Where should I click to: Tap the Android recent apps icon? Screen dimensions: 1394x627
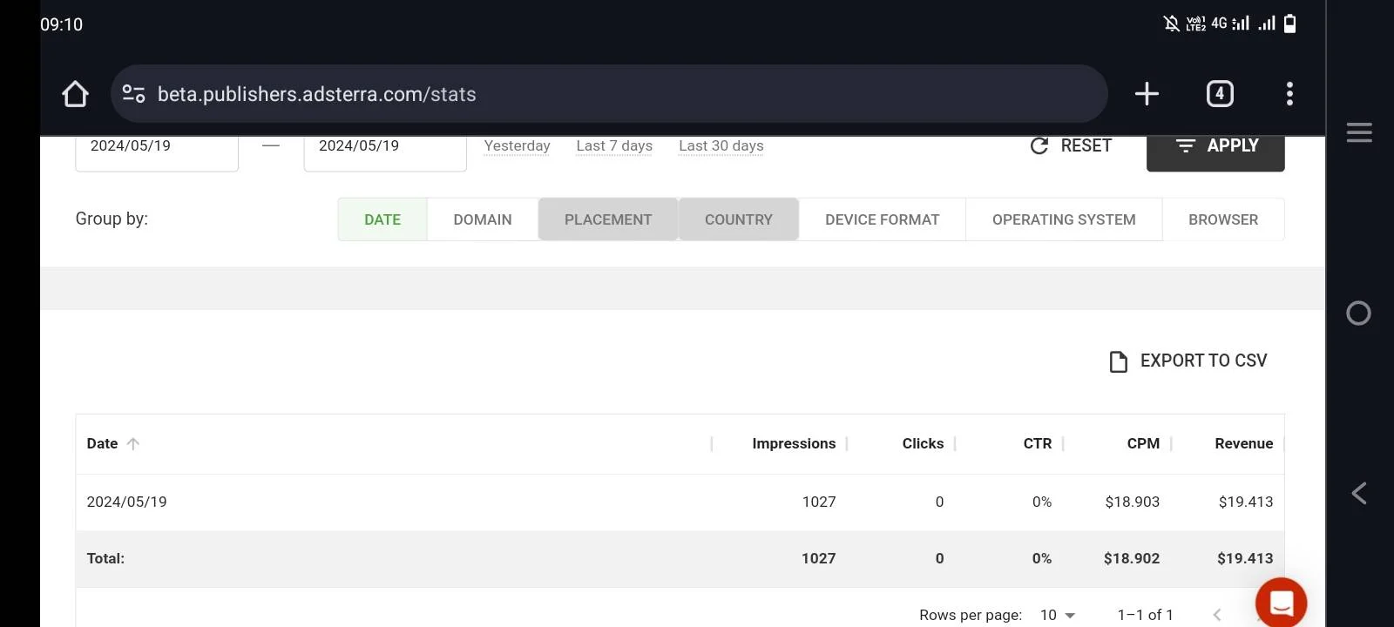pos(1359,132)
